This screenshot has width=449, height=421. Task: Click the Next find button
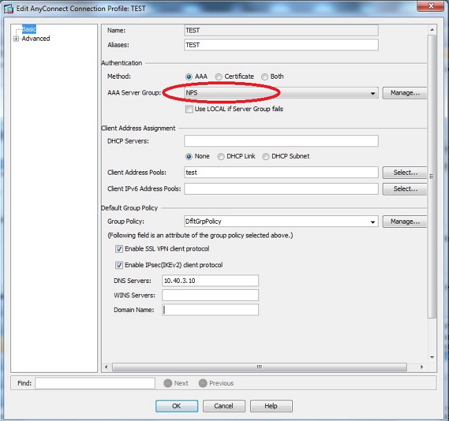pos(176,383)
